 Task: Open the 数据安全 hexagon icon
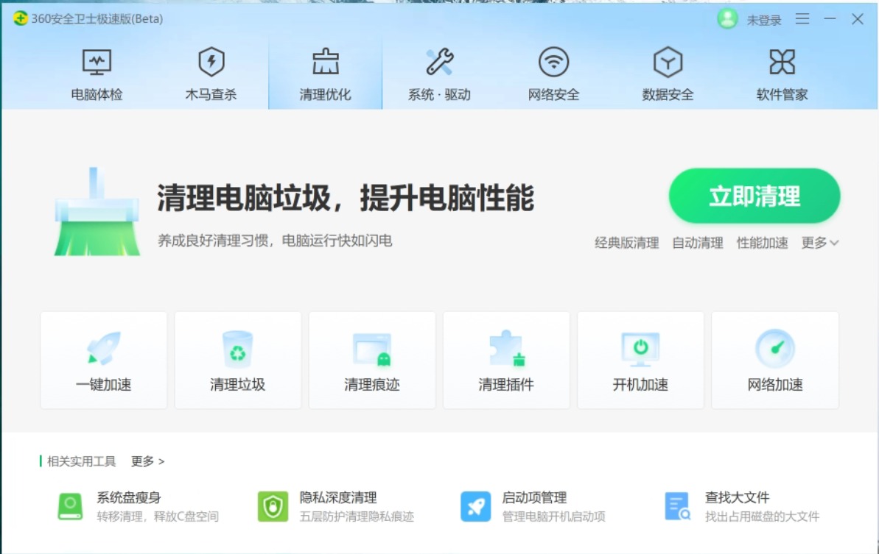(668, 62)
